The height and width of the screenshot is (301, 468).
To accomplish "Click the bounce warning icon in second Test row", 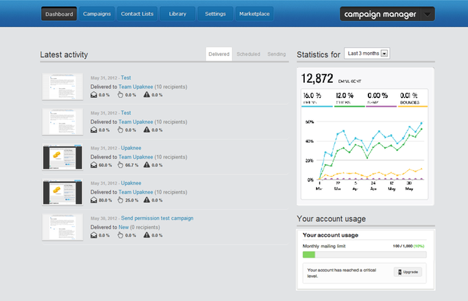I will tap(146, 130).
